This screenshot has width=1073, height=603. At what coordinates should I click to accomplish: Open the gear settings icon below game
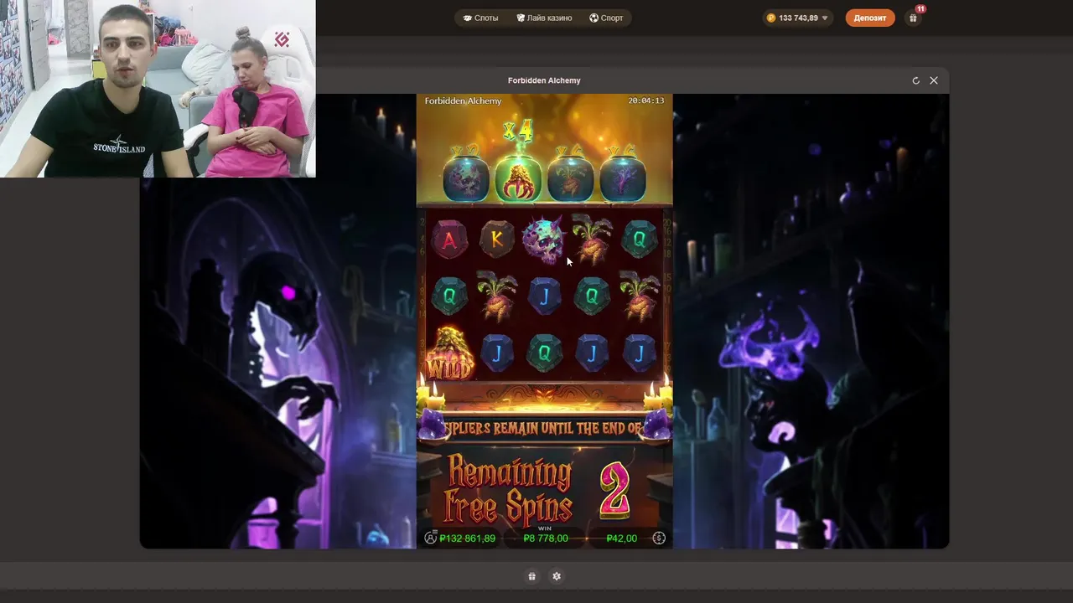pyautogui.click(x=557, y=576)
